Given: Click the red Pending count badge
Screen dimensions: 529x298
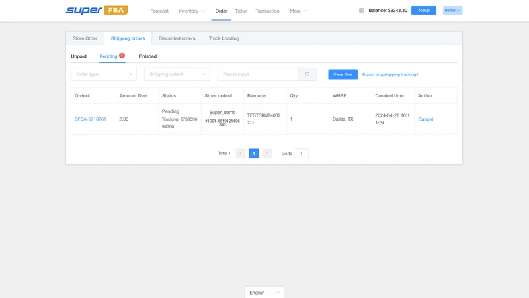Looking at the screenshot, I should 122,56.
